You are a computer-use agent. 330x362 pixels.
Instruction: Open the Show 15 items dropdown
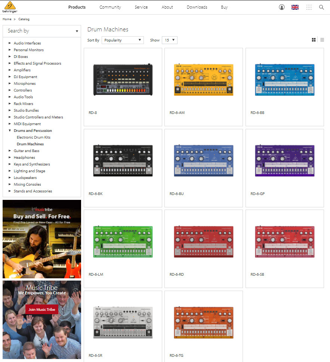(169, 40)
